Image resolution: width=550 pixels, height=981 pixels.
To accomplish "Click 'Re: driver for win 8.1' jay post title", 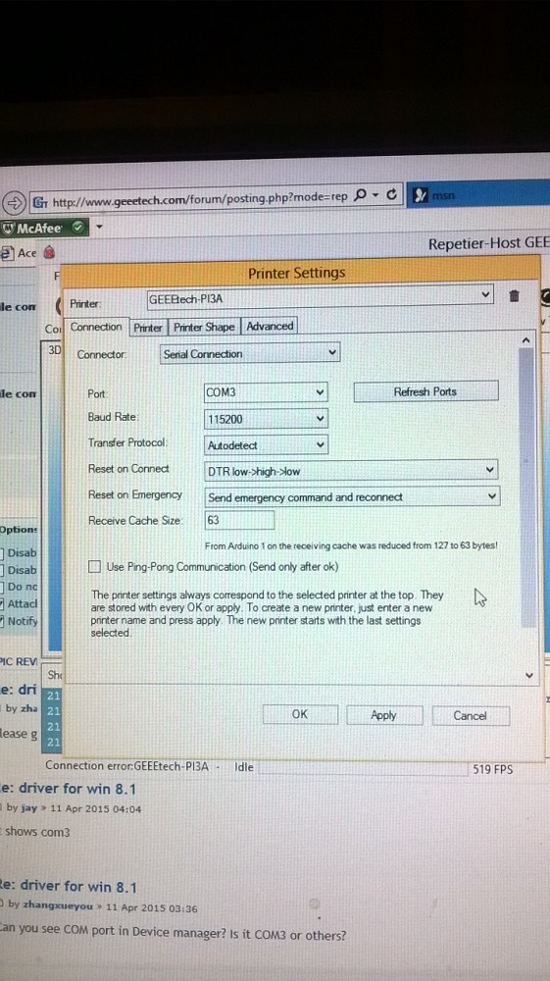I will (x=69, y=789).
